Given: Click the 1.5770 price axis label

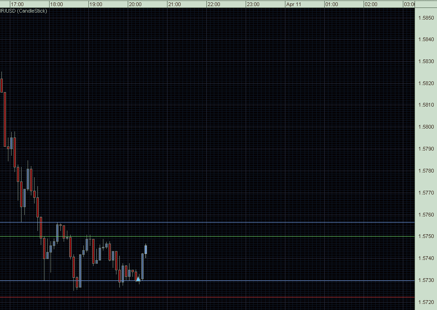Looking at the screenshot, I should pyautogui.click(x=426, y=193).
